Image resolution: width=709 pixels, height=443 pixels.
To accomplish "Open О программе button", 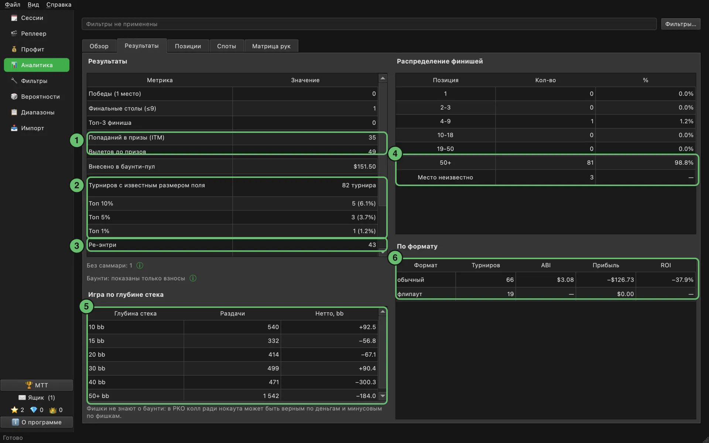I will (x=37, y=422).
